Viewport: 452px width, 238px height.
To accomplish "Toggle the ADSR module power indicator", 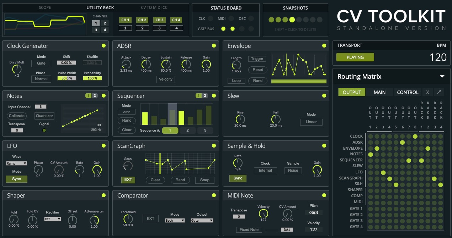I will coord(214,45).
